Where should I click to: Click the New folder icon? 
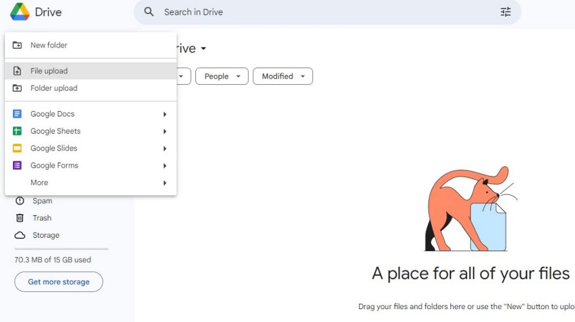click(17, 45)
